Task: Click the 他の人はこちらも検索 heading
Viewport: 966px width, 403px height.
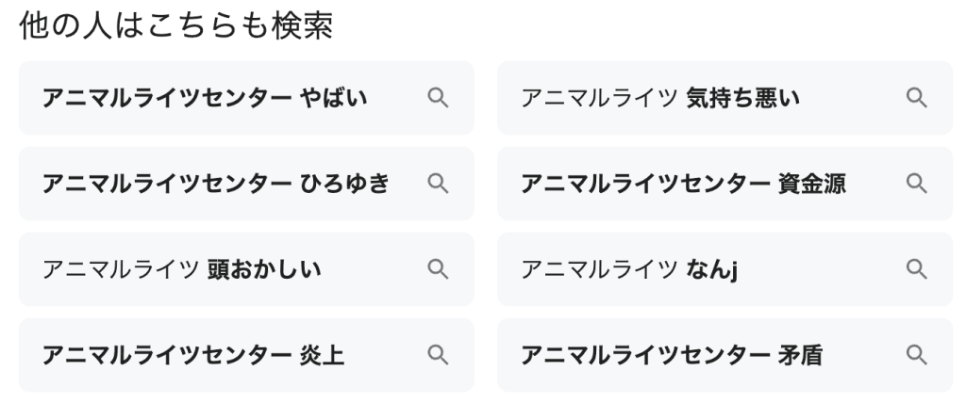Action: click(x=175, y=27)
